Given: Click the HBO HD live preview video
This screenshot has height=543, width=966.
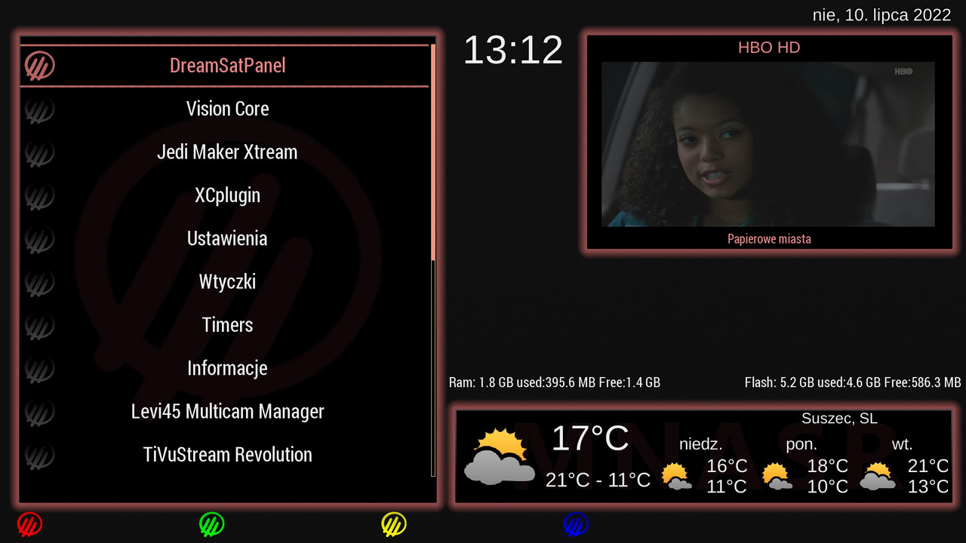Looking at the screenshot, I should coord(768,144).
